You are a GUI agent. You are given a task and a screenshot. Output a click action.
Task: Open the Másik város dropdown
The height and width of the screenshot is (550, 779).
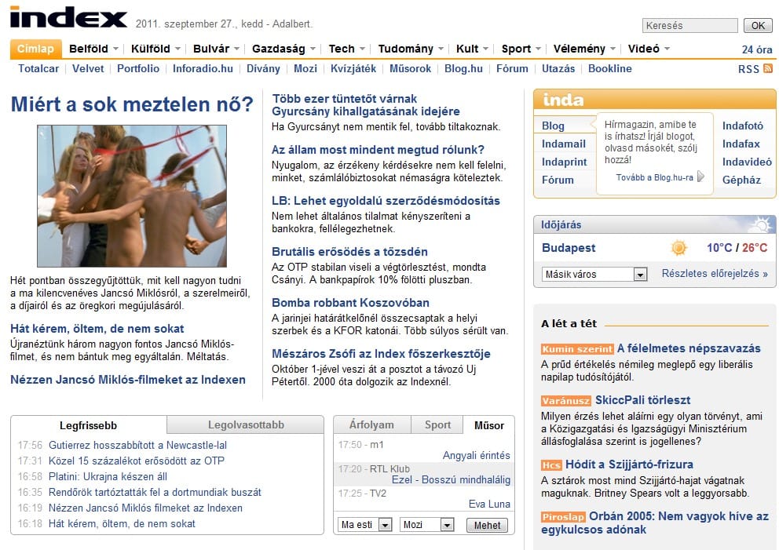[594, 274]
